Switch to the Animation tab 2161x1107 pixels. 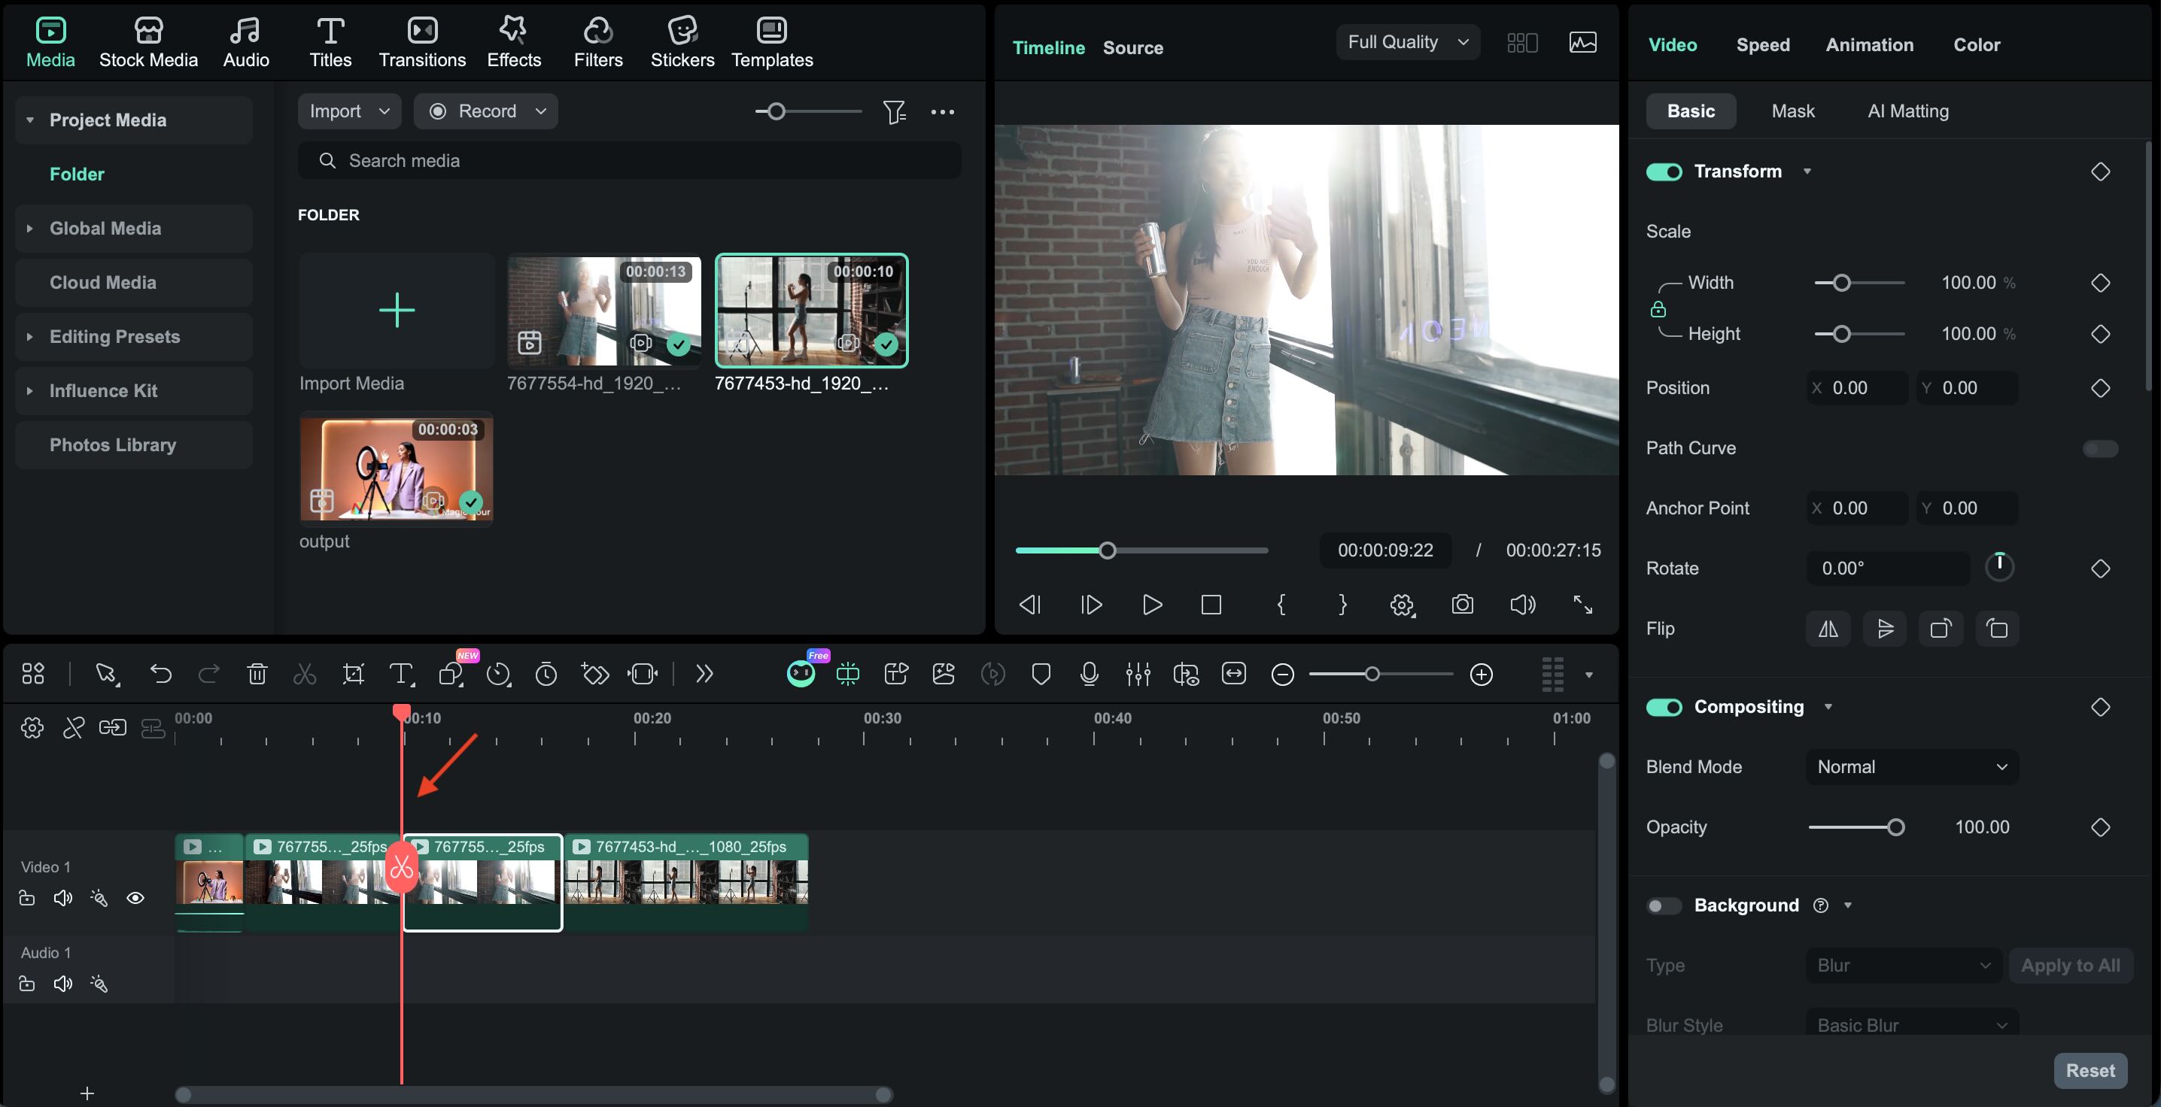coord(1869,44)
